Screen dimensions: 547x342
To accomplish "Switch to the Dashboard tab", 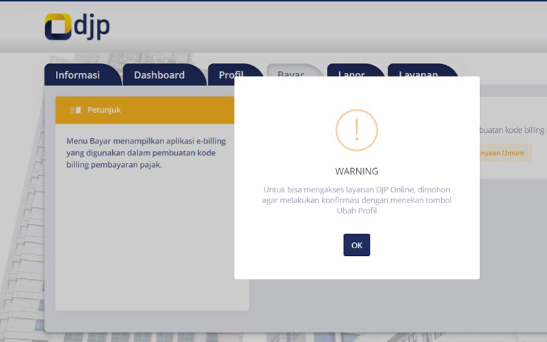I will click(159, 75).
